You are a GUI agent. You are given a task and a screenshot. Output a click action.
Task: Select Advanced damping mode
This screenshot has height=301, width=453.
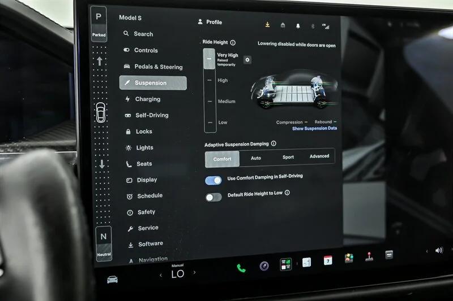pyautogui.click(x=319, y=156)
